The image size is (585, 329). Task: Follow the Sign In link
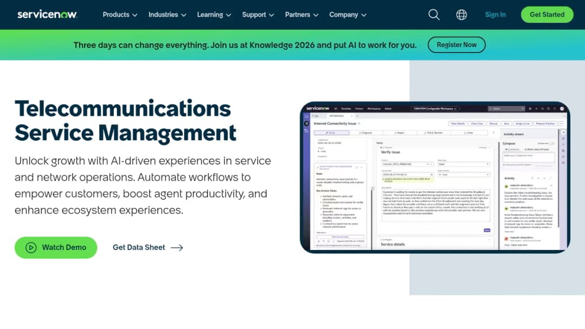[x=495, y=15]
